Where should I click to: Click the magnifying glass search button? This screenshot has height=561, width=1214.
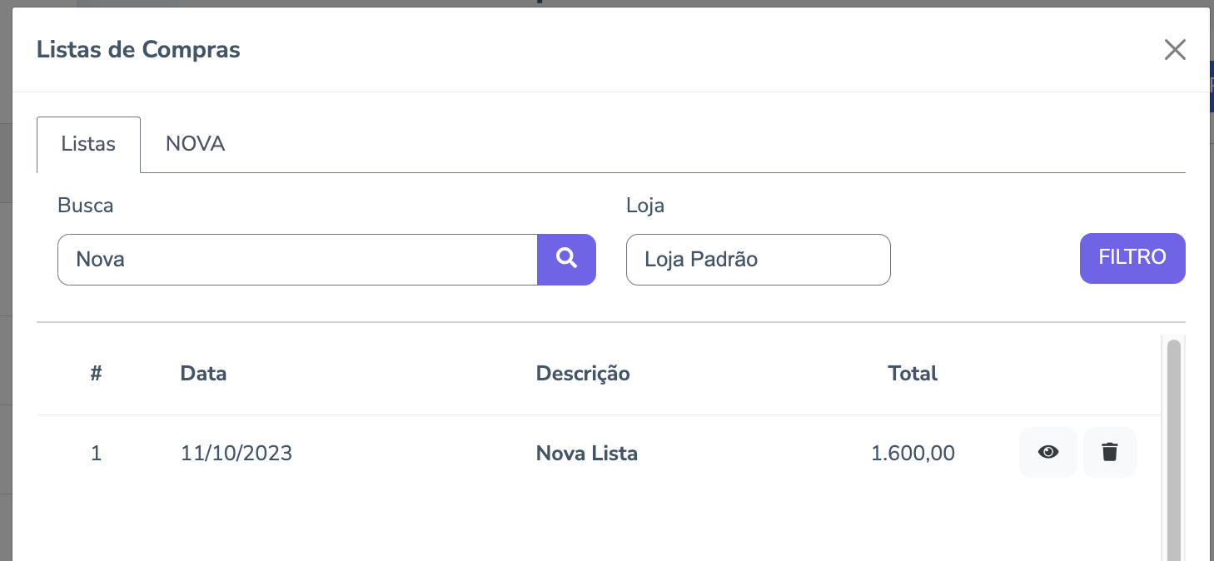(x=566, y=259)
